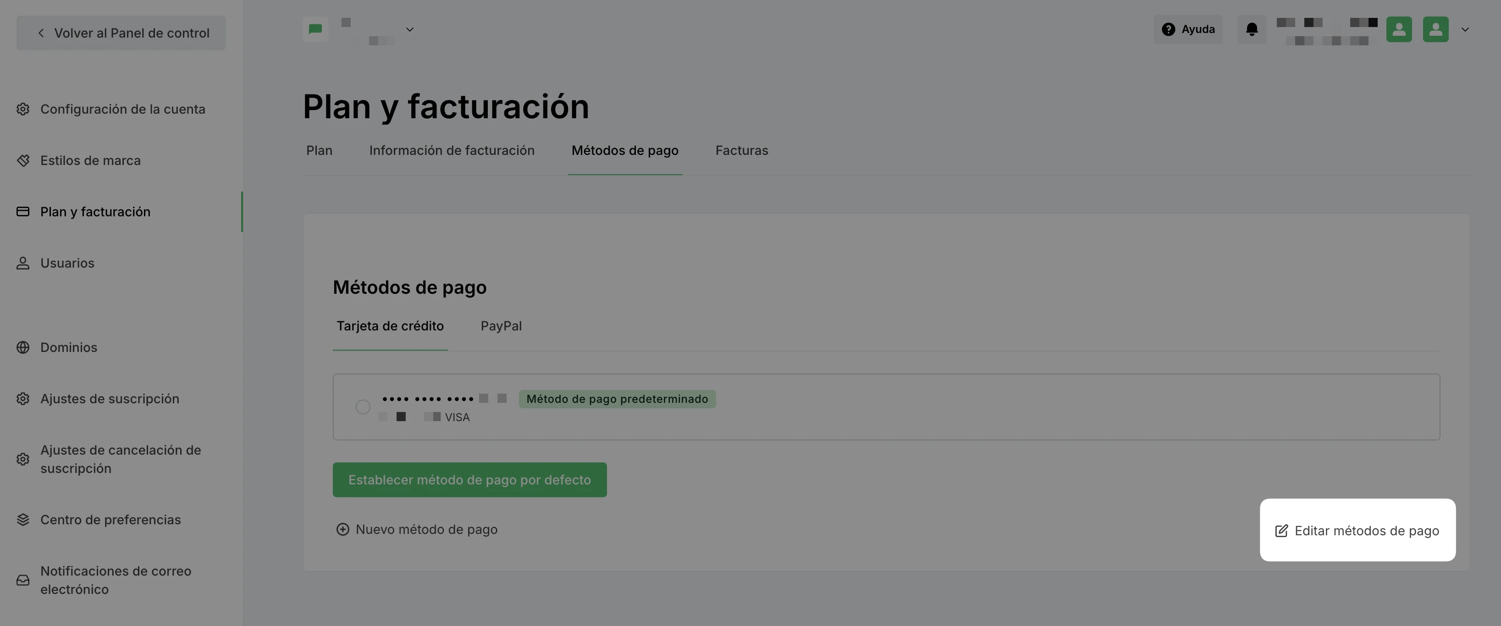Viewport: 1501px width, 626px height.
Task: Click the question mark icon in Ayuda
Action: pyautogui.click(x=1168, y=29)
